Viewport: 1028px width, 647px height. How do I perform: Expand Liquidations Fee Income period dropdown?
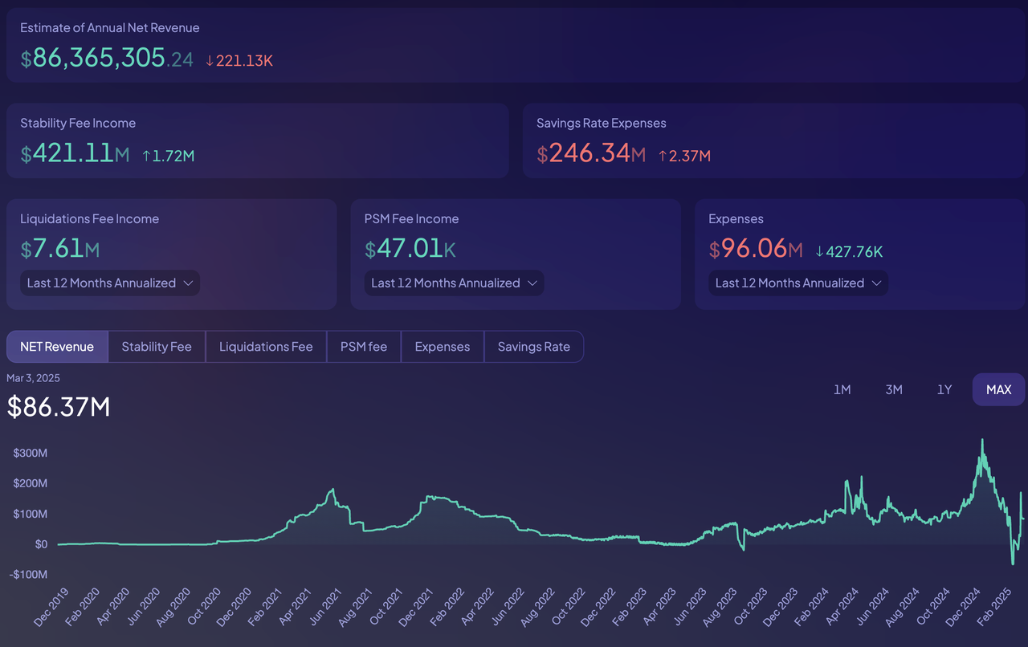(110, 283)
